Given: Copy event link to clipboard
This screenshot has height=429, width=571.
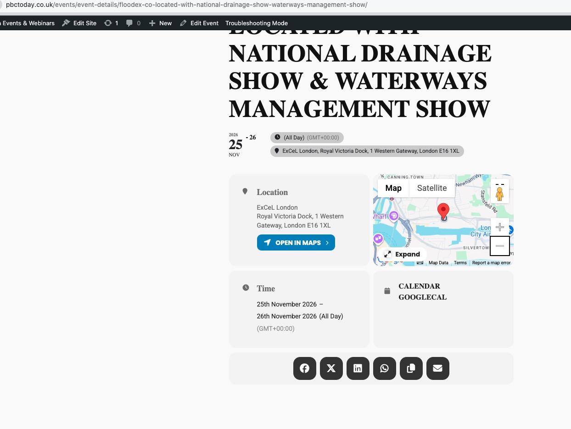Looking at the screenshot, I should pos(411,368).
